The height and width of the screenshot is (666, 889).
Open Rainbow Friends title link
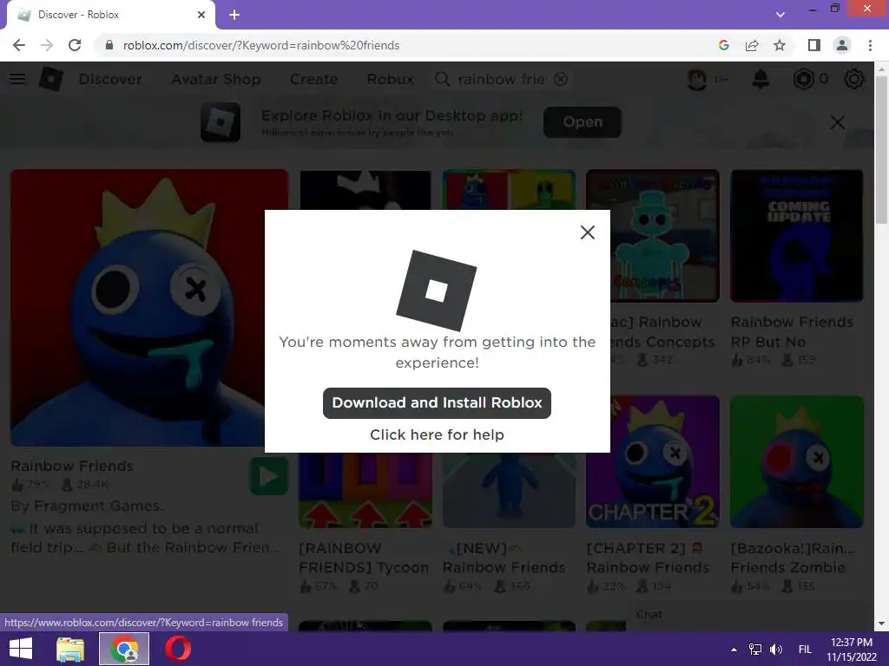pyautogui.click(x=72, y=466)
